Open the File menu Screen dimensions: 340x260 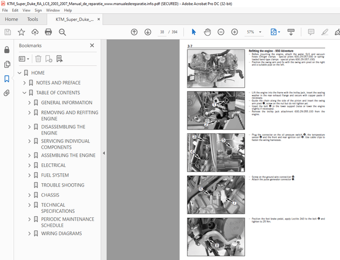[5, 10]
